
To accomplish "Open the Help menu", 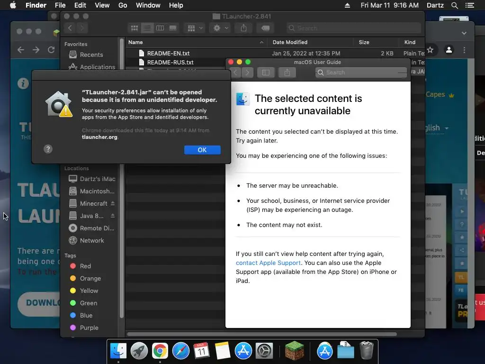I will pyautogui.click(x=176, y=5).
